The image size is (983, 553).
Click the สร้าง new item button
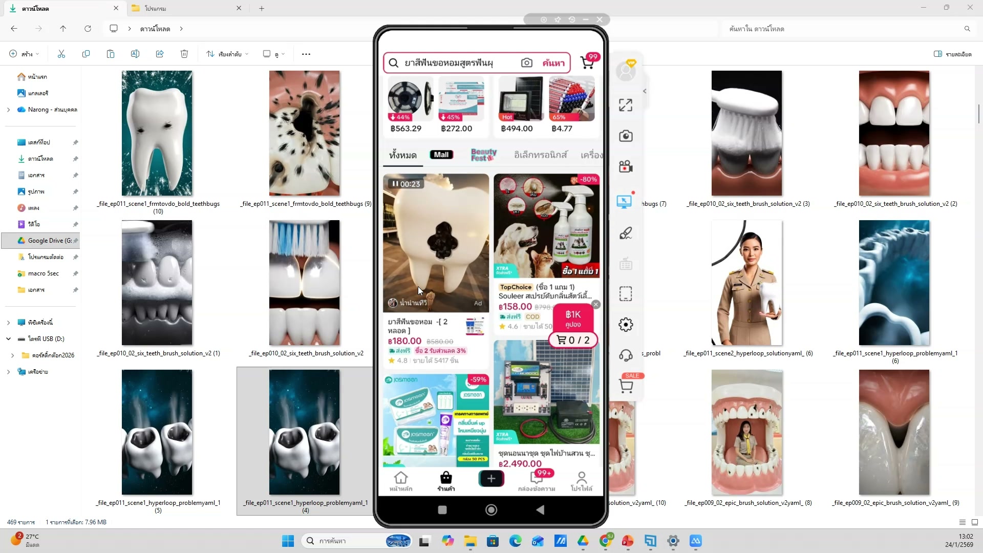24,54
